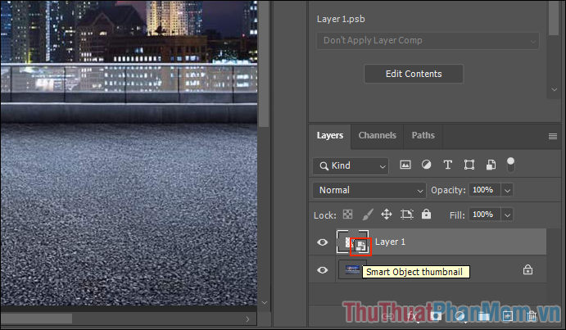
Task: Filter layers by adjustment layers icon
Action: point(426,165)
